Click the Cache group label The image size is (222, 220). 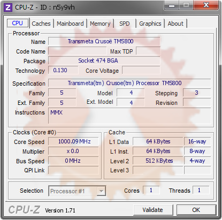click(117, 132)
